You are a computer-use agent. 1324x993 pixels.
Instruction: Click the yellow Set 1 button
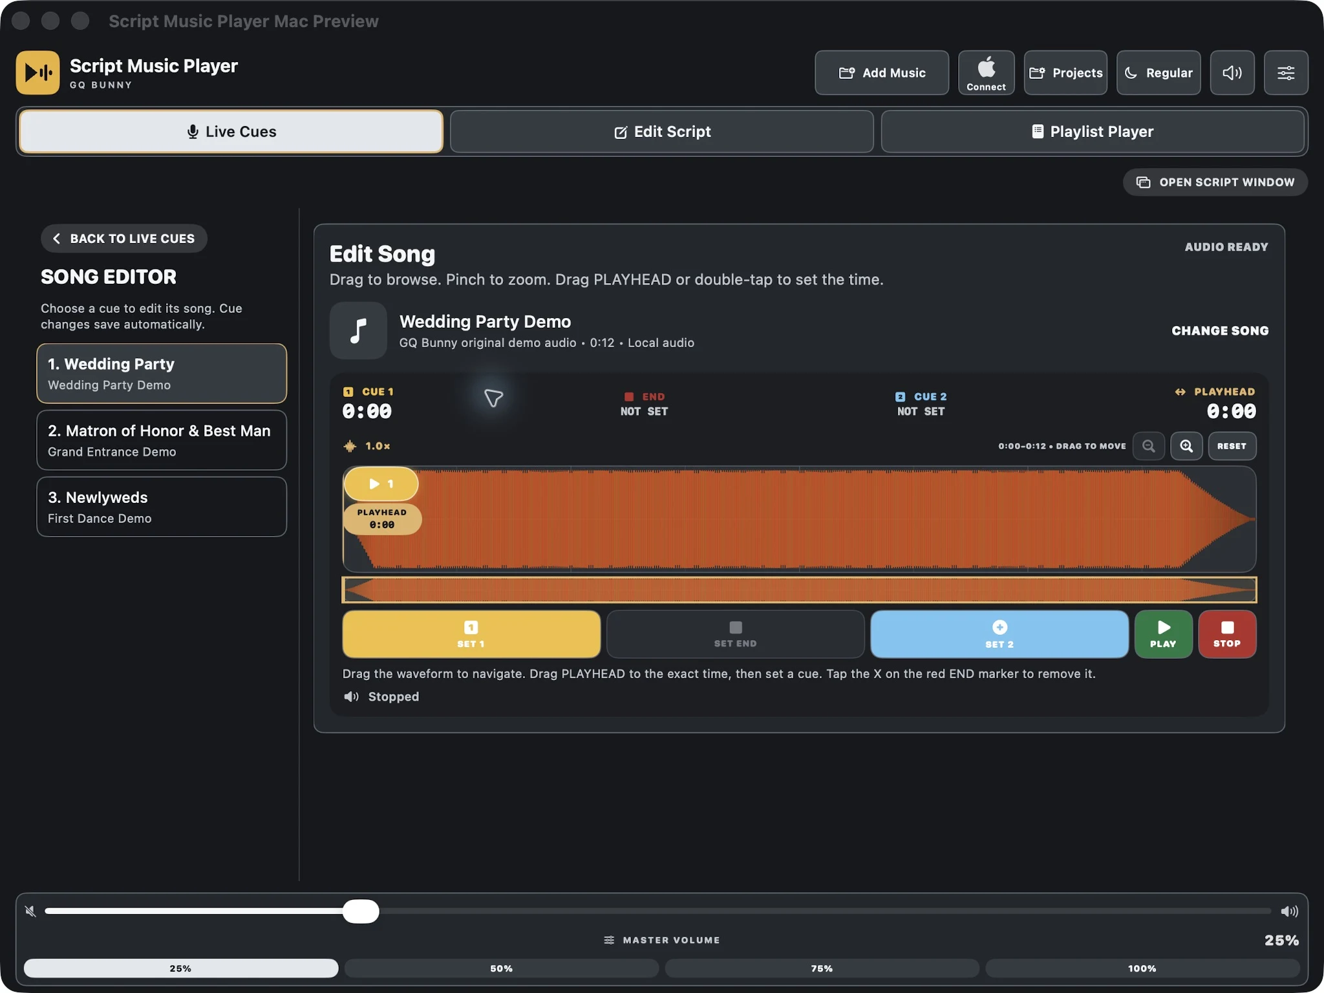click(471, 634)
